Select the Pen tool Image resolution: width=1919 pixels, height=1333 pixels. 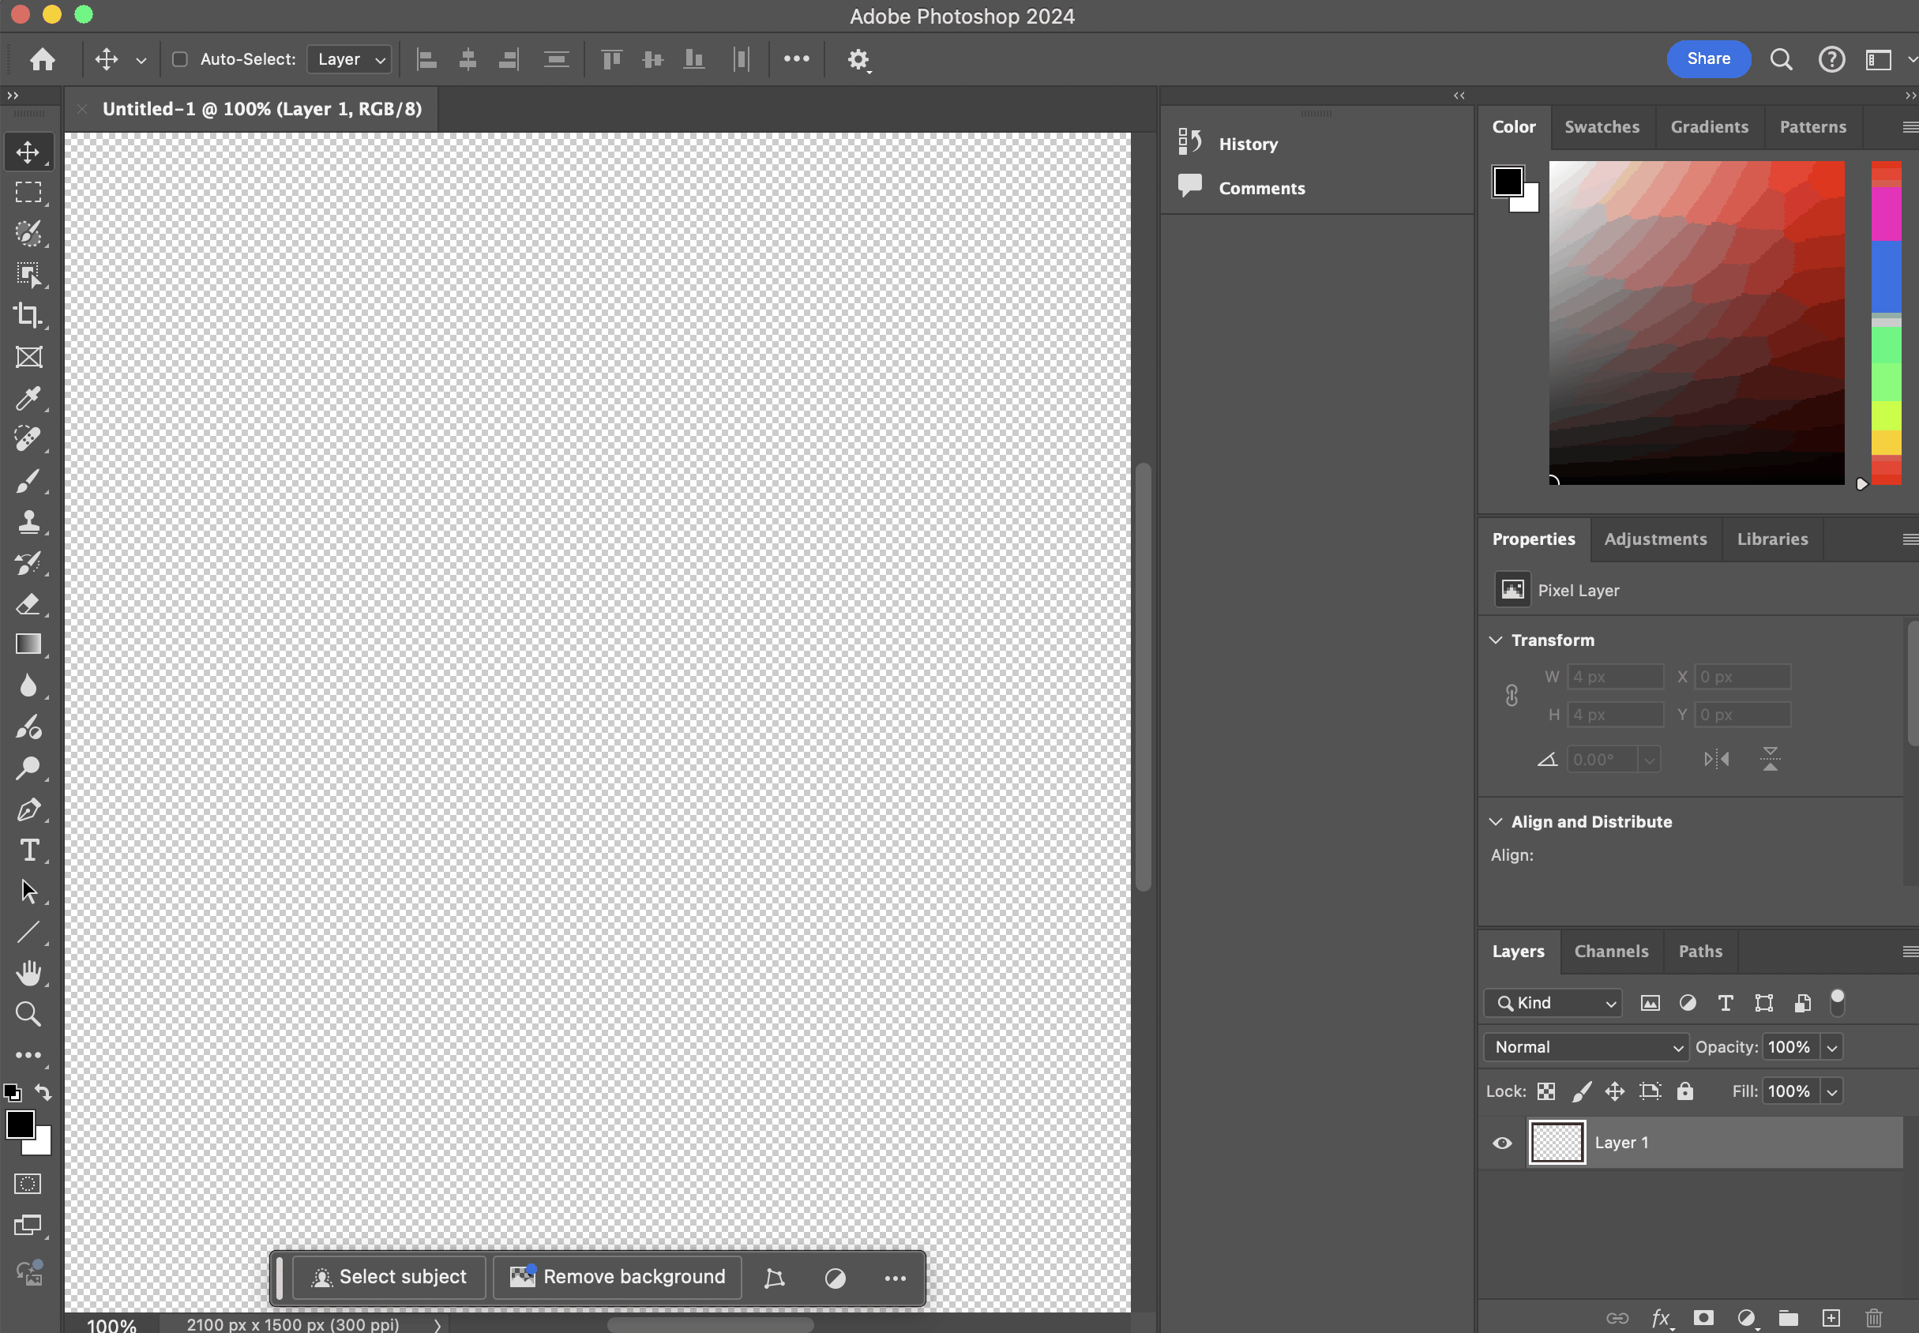[28, 809]
